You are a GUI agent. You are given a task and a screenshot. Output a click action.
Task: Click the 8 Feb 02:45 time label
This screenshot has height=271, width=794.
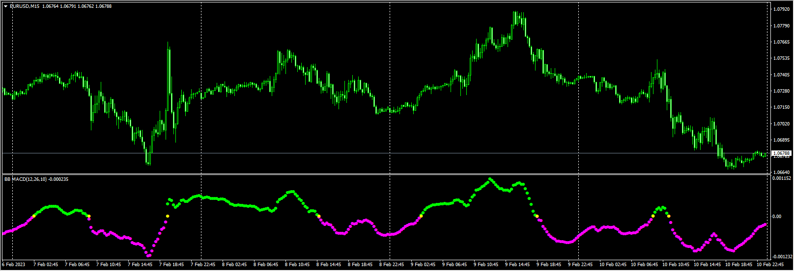[234, 265]
